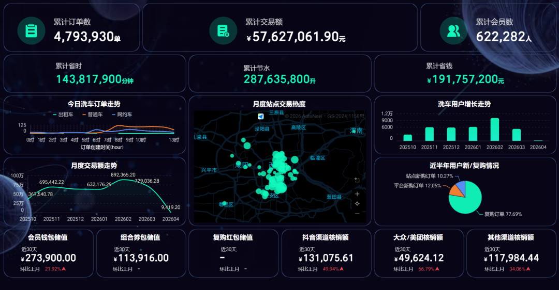Screen dimensions: 559x290
Task: Click the 泾阳县 label on the map
Action: point(262,129)
